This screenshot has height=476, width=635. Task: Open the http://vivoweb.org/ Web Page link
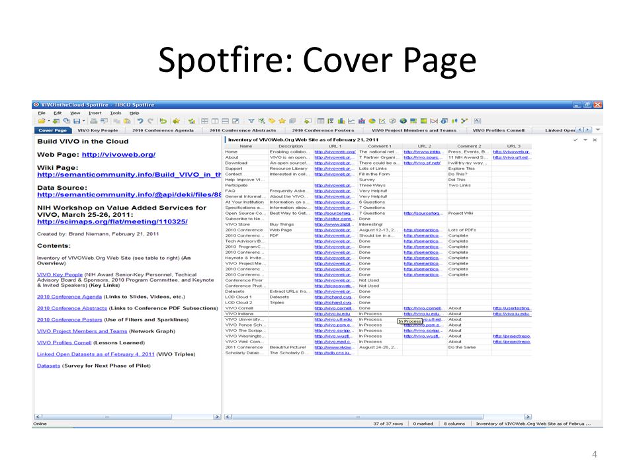[118, 155]
